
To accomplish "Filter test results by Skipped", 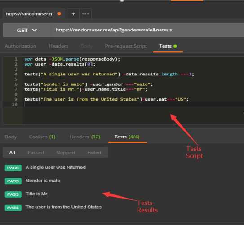I will (66, 153).
